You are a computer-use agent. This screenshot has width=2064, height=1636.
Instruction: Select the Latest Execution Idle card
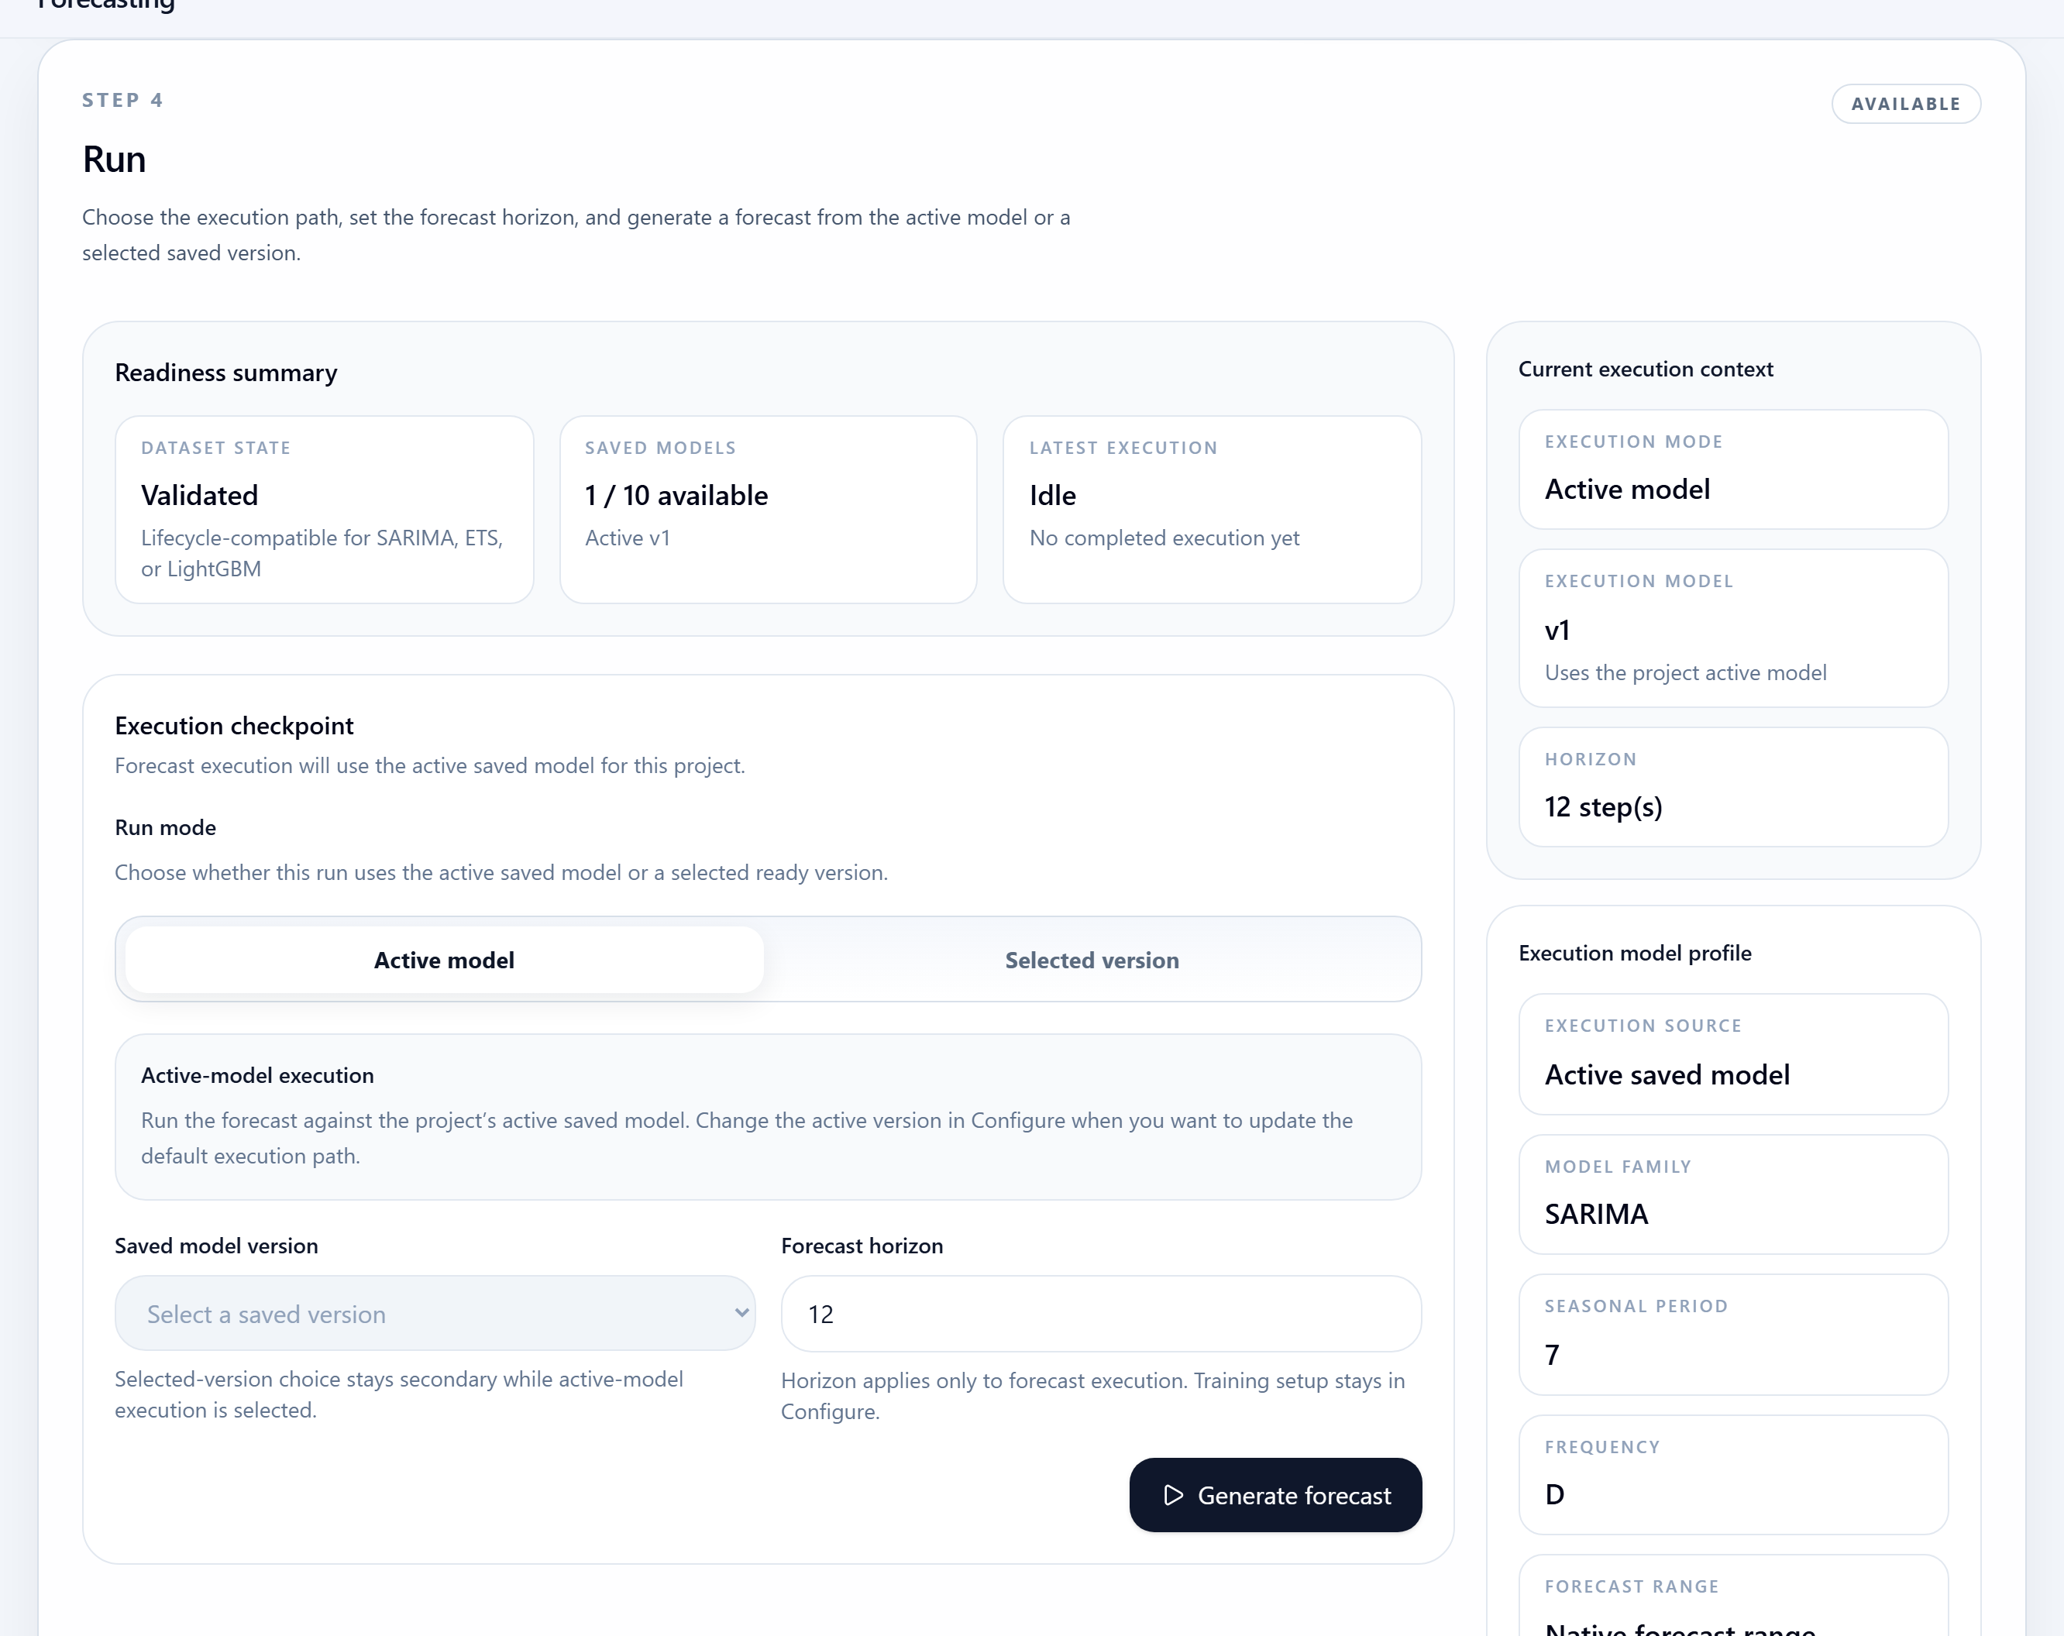coord(1212,509)
